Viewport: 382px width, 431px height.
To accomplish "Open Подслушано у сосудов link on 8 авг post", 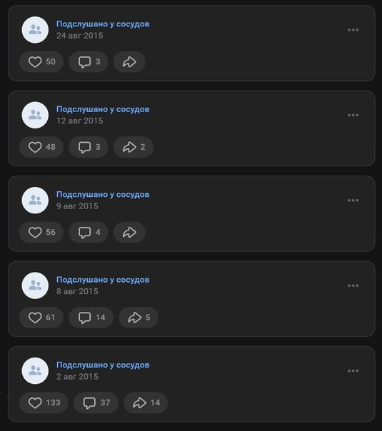I will [103, 280].
